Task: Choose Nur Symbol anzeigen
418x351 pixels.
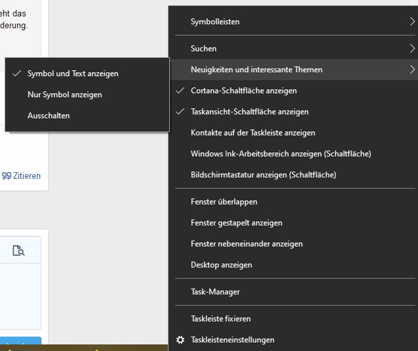Action: click(x=65, y=95)
